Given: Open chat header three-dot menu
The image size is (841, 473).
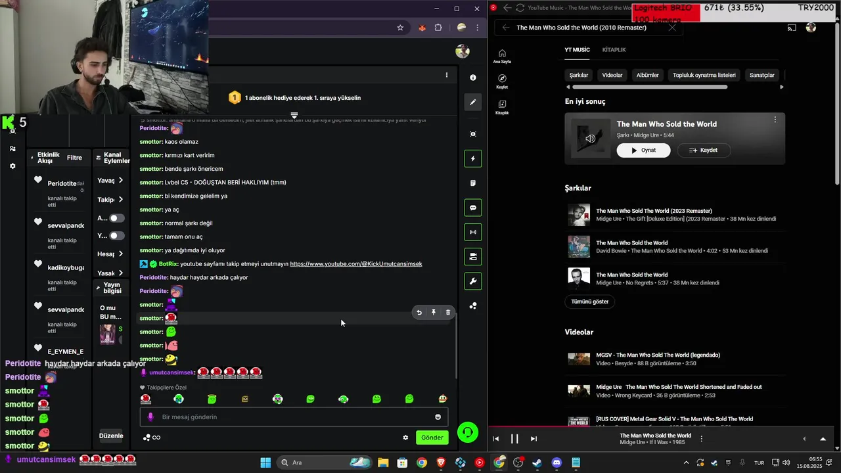Looking at the screenshot, I should (447, 75).
